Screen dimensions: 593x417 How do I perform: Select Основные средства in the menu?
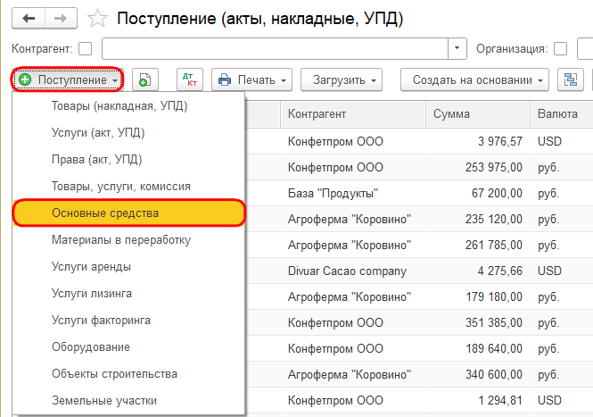128,213
